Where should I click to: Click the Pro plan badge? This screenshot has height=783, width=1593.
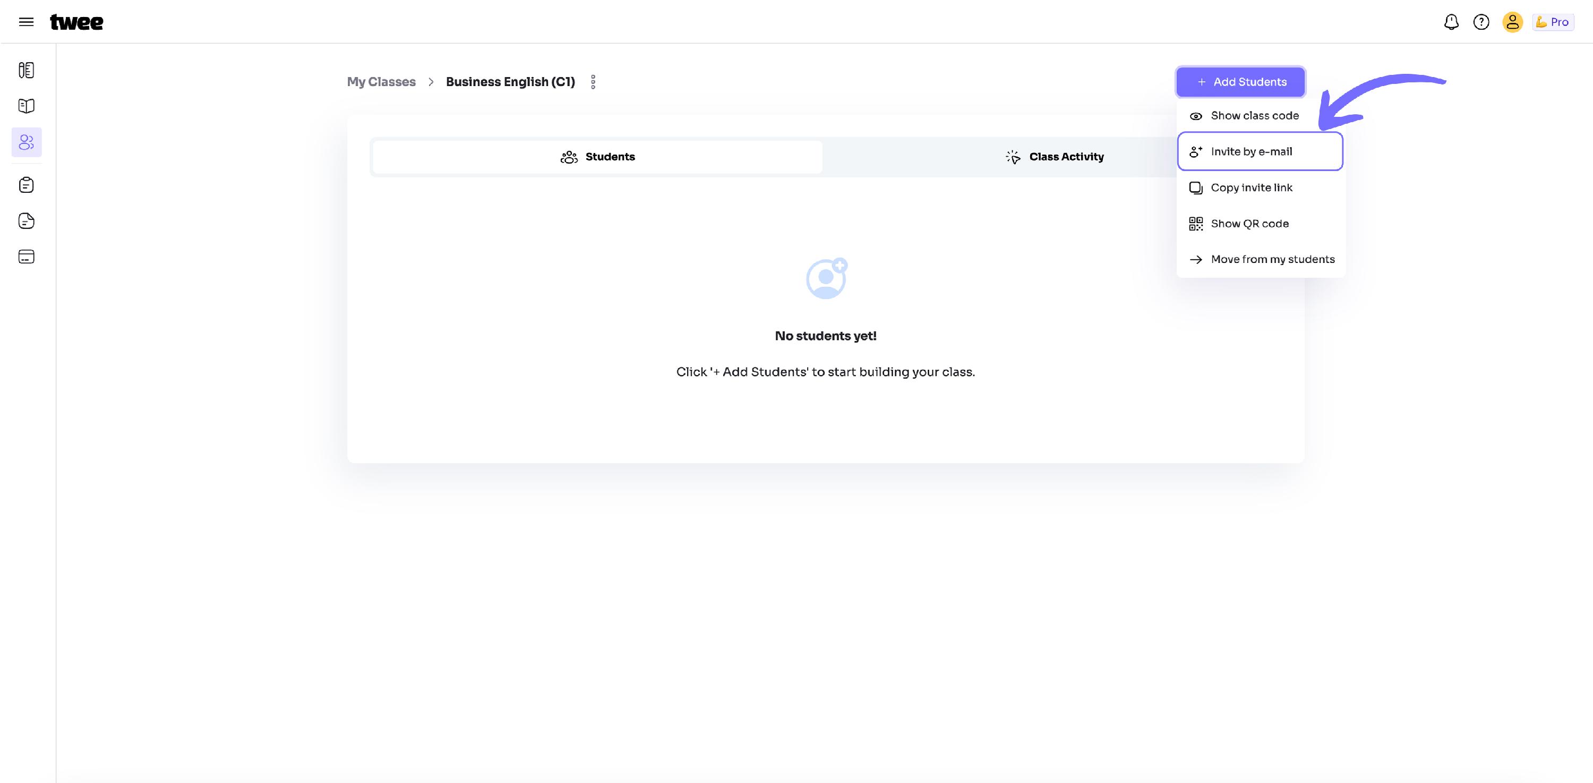click(x=1553, y=22)
